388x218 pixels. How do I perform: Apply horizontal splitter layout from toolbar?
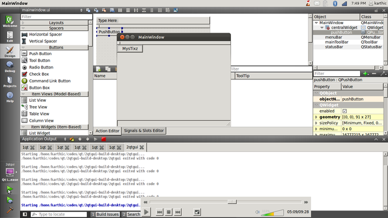click(x=136, y=10)
